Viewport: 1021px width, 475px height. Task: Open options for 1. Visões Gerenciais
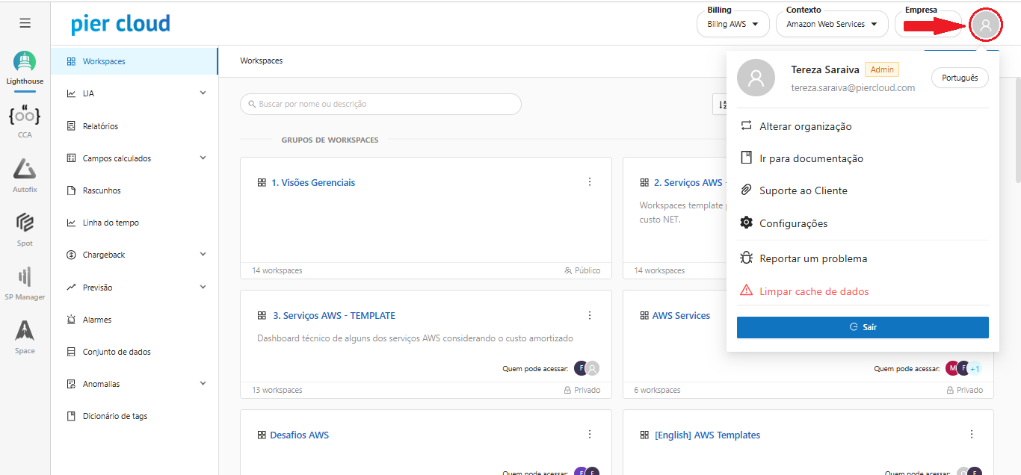point(590,182)
